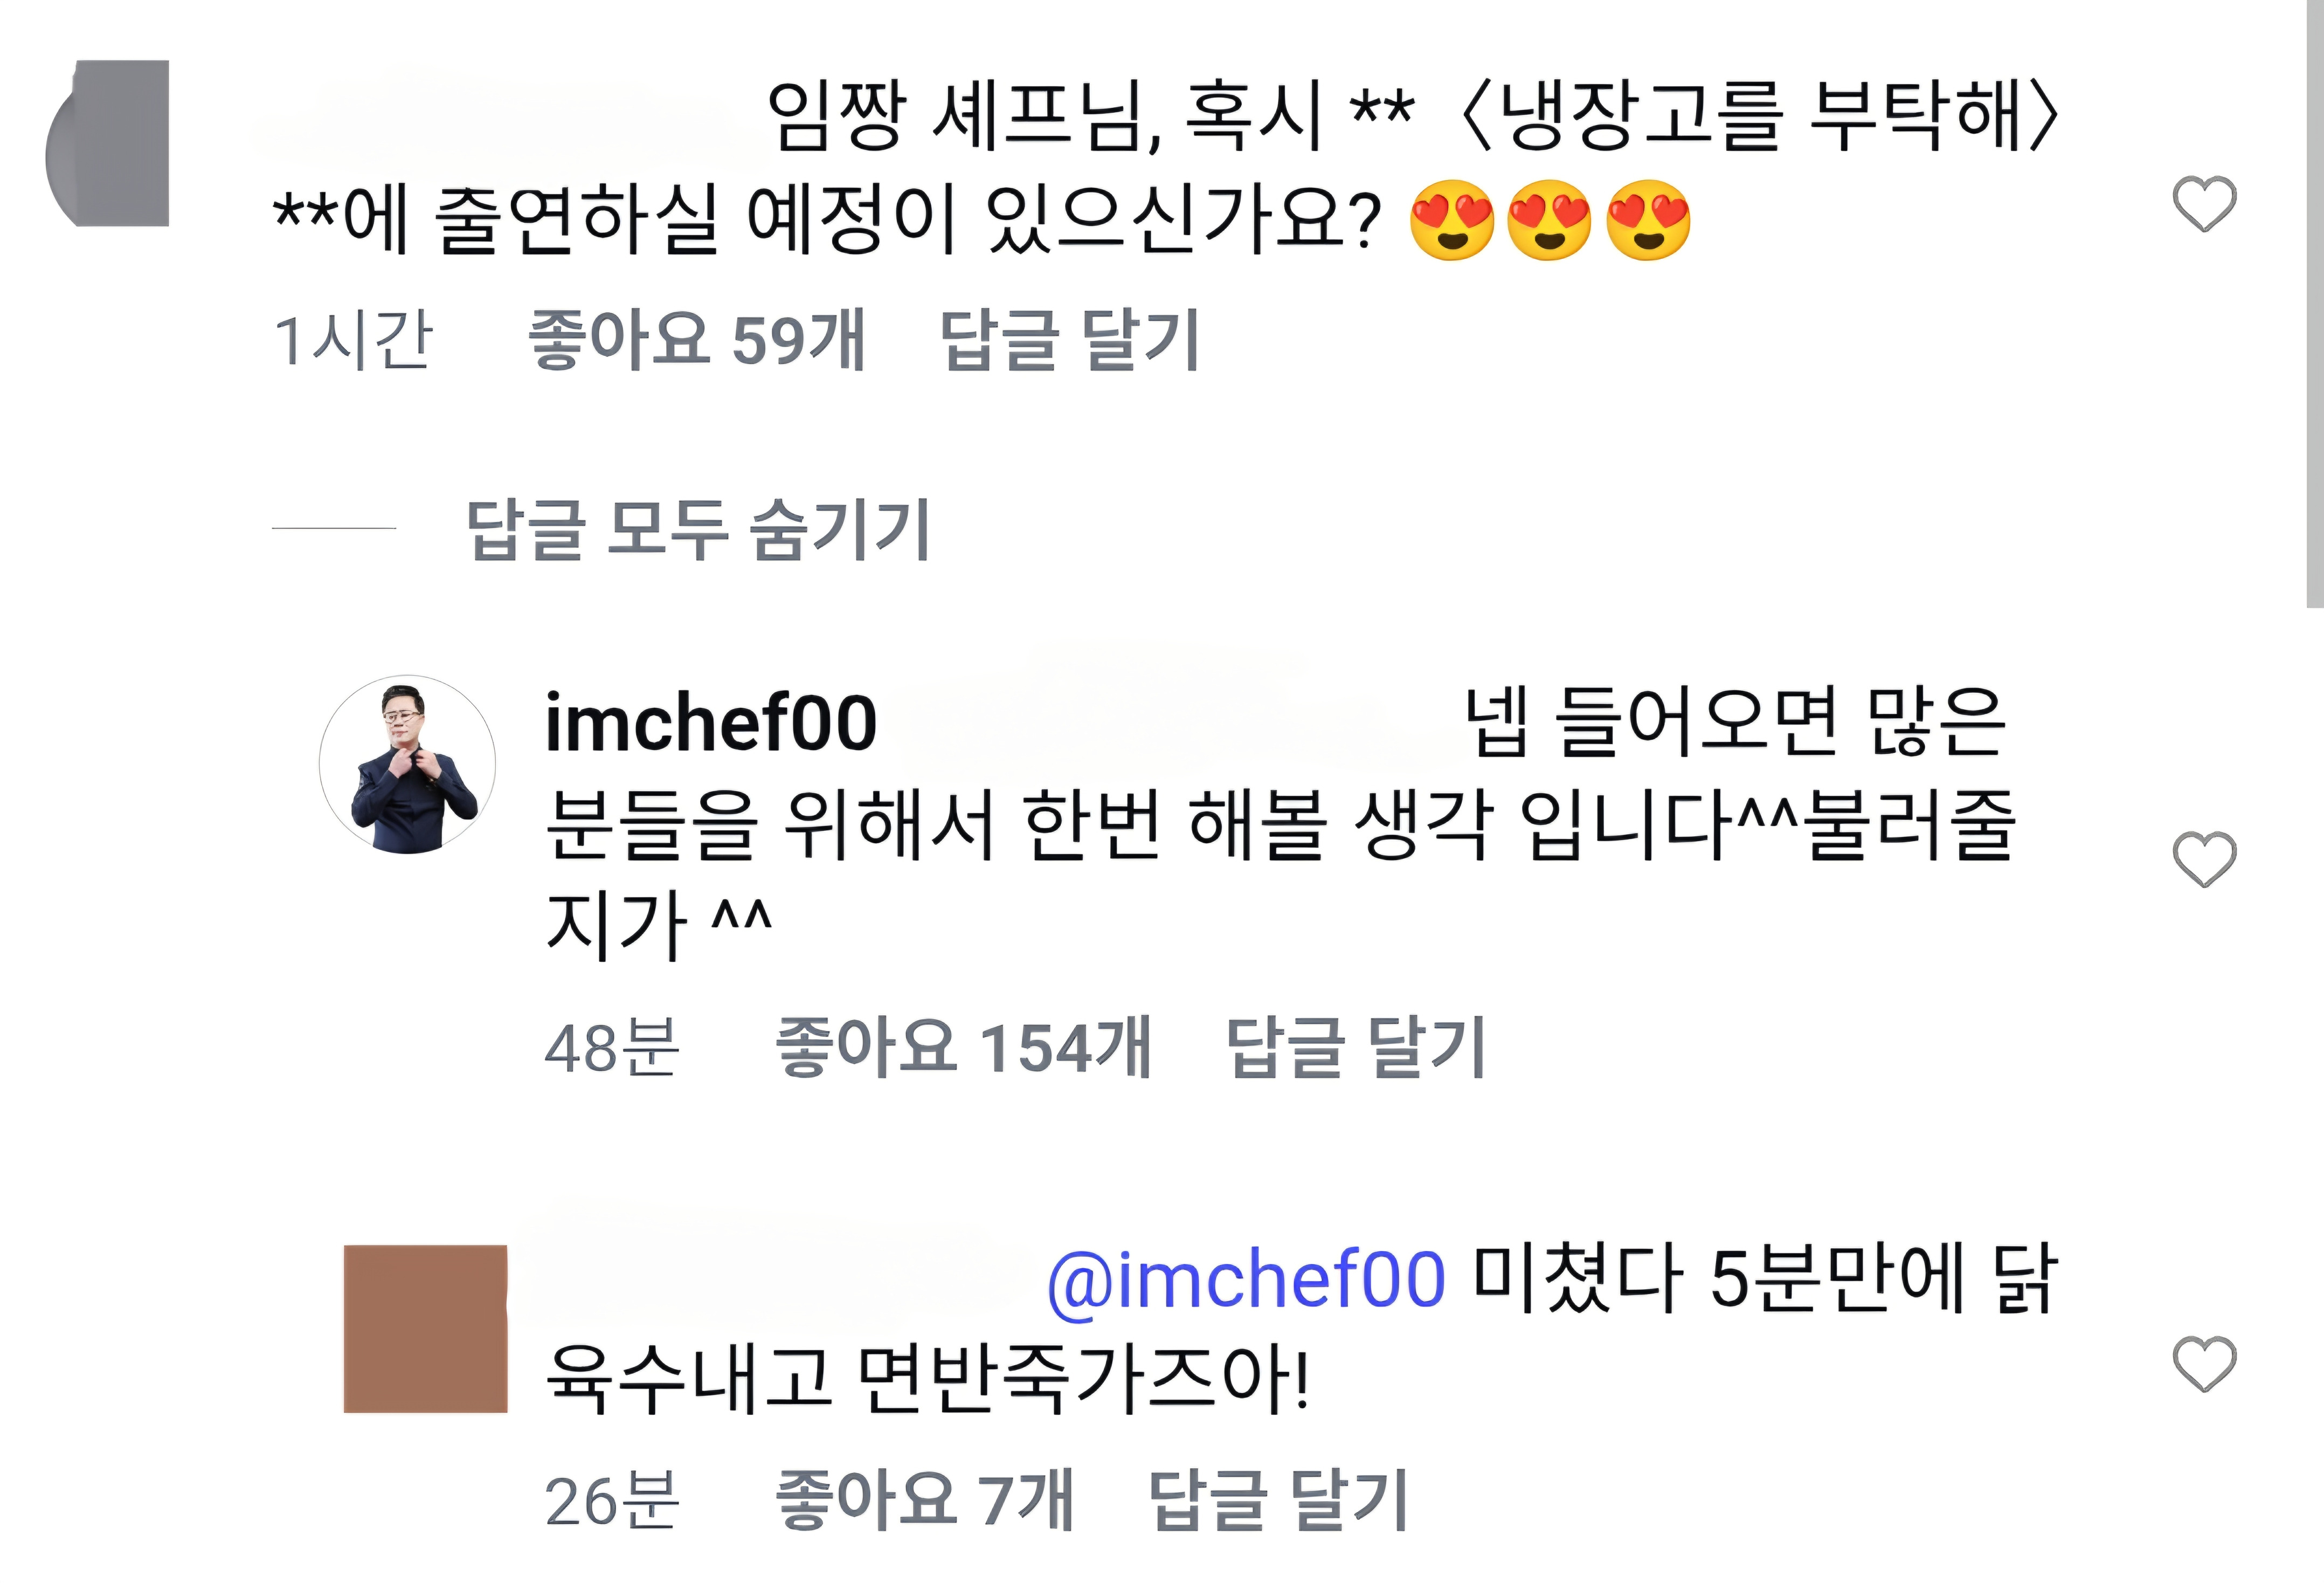The width and height of the screenshot is (2324, 1583).
Task: Reply to the comment with 59 likes
Action: 1069,340
